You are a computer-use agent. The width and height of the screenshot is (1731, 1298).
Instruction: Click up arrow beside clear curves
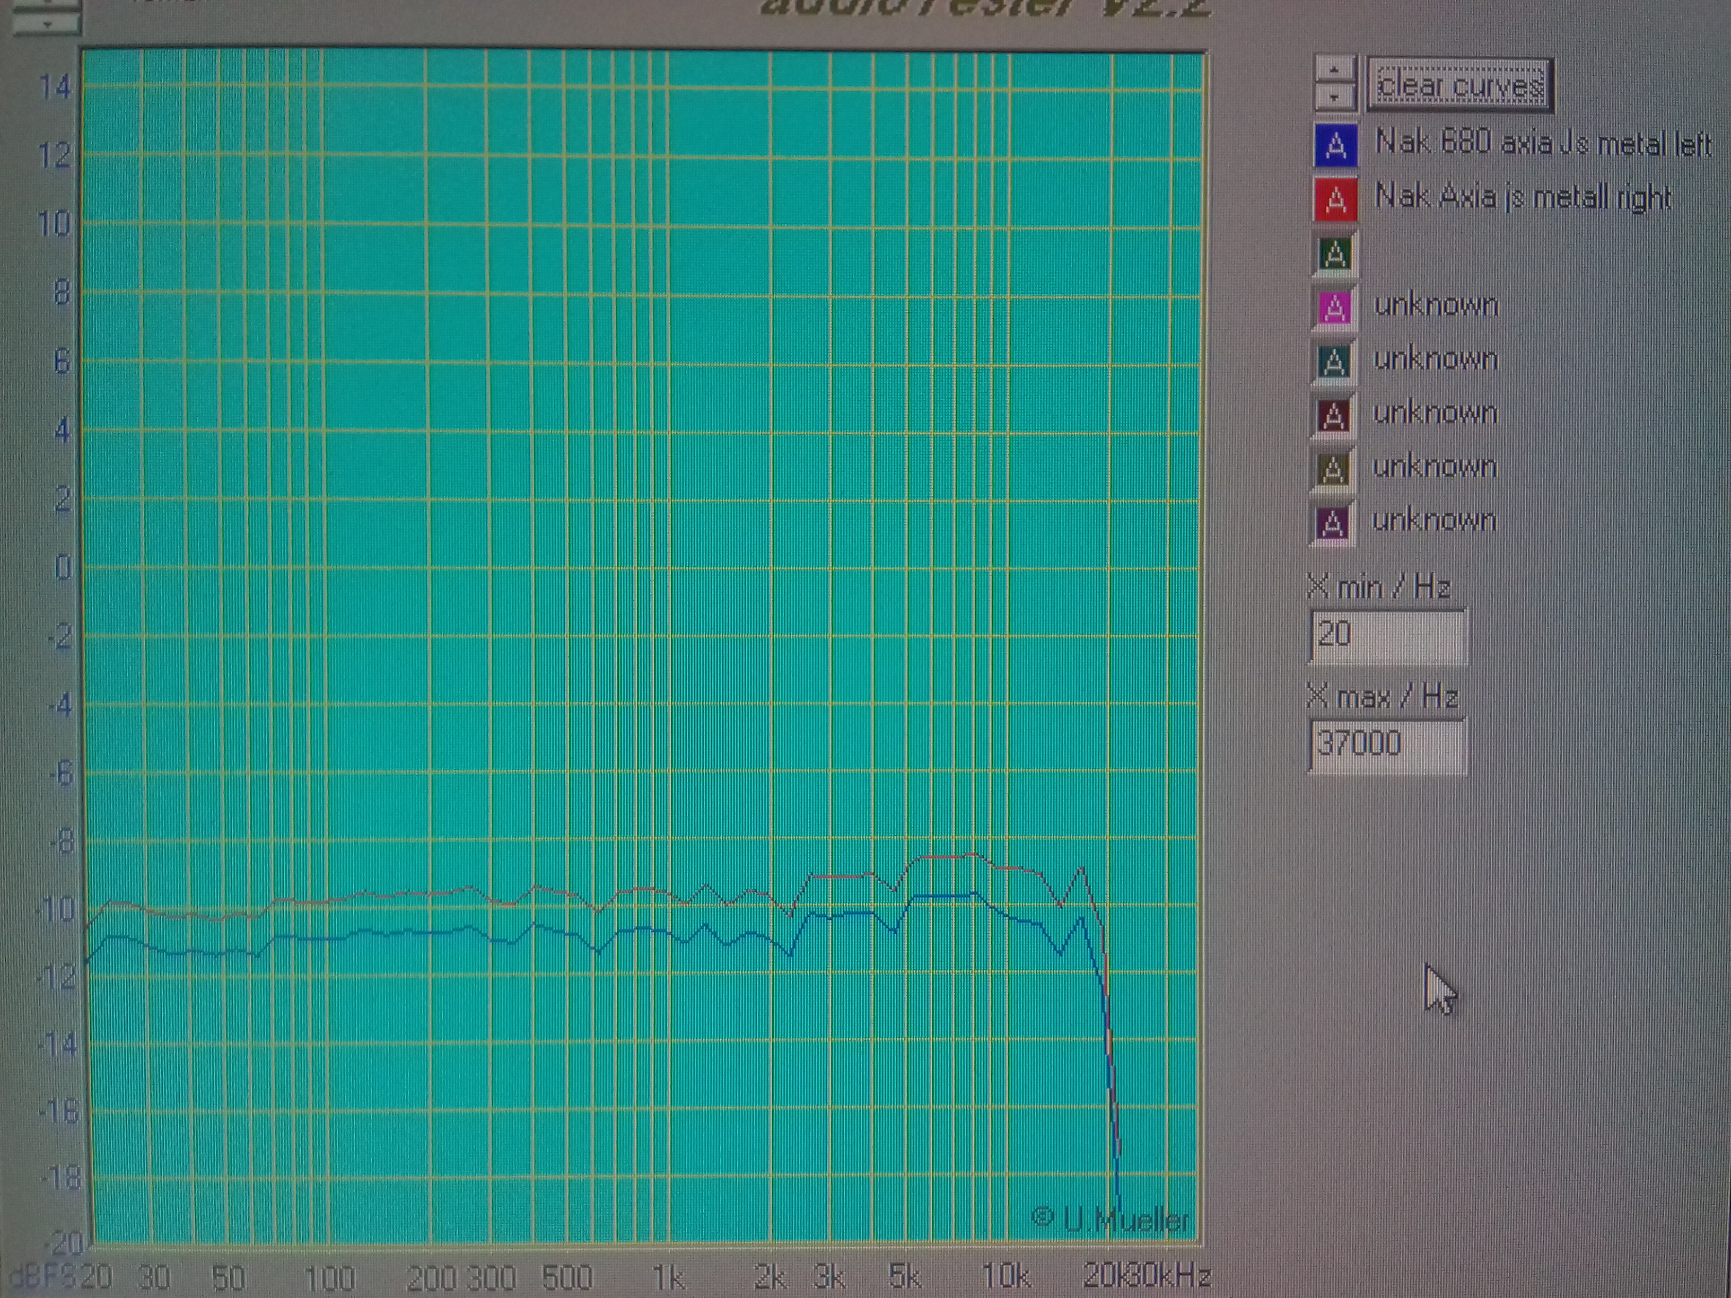1334,69
